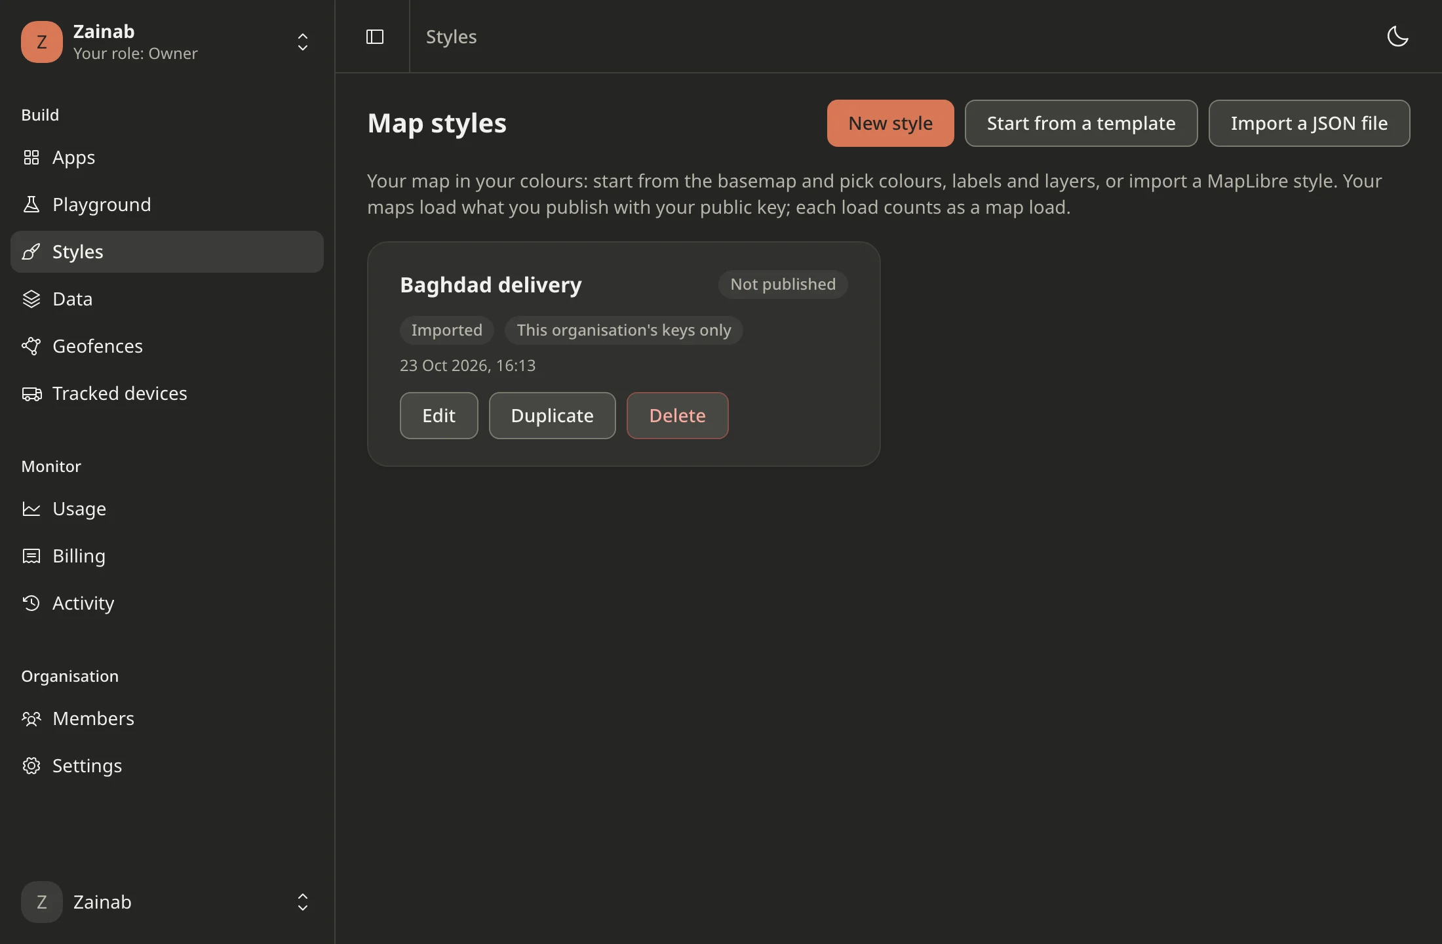Expand the user menu chevrons at bottom

coord(303,902)
